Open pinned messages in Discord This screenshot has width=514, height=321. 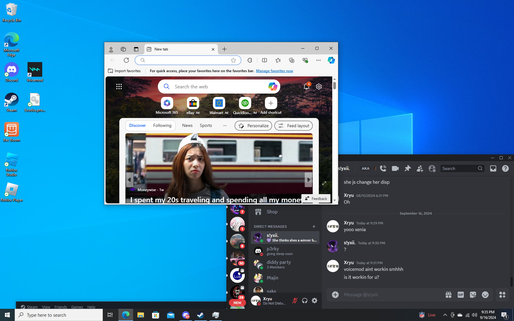[408, 168]
